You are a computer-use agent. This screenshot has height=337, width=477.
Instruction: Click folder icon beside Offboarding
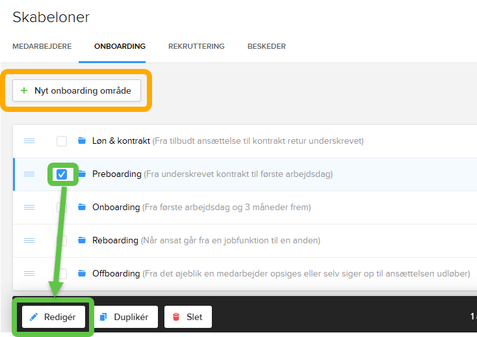81,273
